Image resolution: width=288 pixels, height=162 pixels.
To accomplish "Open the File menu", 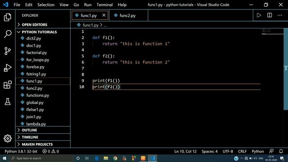I will (x=17, y=4).
